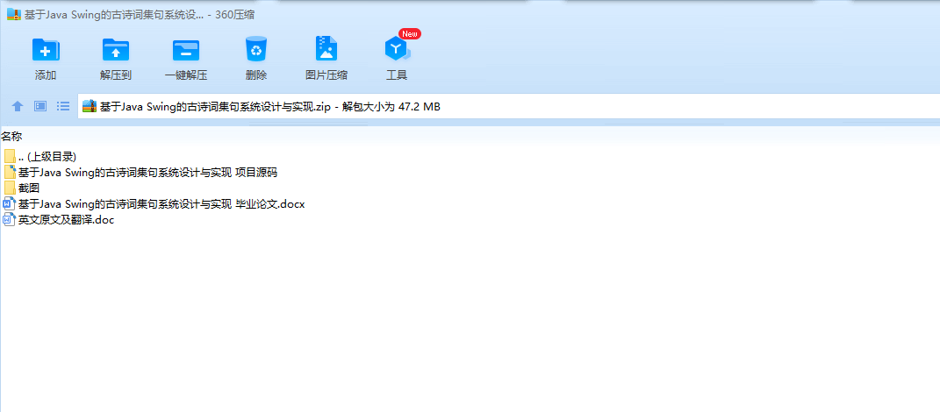The height and width of the screenshot is (412, 940).
Task: Click the 添加 (Add) toolbar icon
Action: (x=46, y=50)
